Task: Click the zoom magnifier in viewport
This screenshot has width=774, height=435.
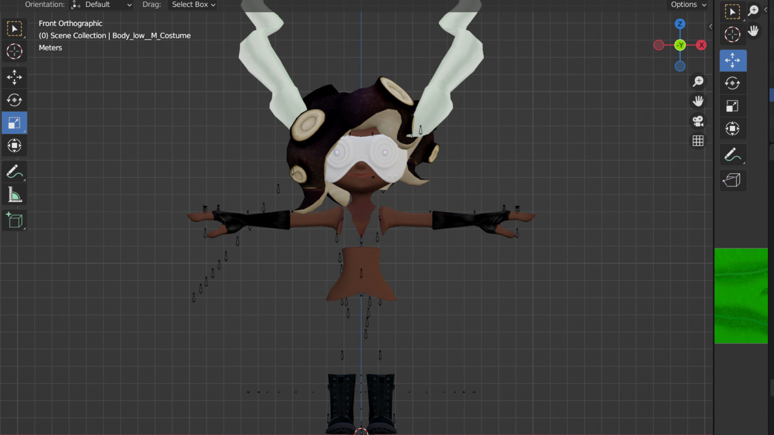Action: [698, 81]
